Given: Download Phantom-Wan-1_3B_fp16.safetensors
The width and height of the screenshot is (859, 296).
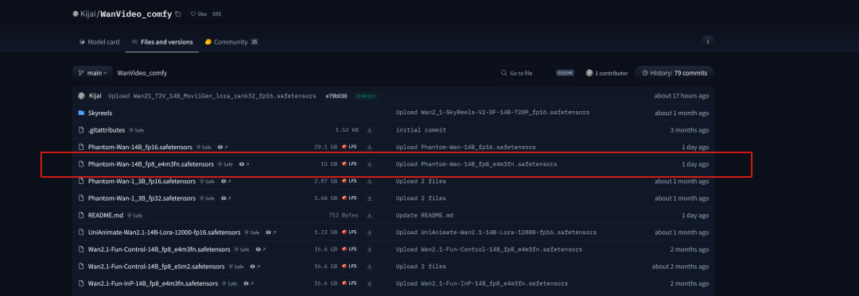Looking at the screenshot, I should tap(370, 181).
